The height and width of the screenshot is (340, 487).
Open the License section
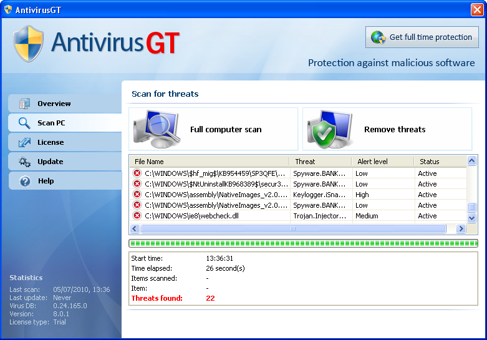[x=65, y=142]
